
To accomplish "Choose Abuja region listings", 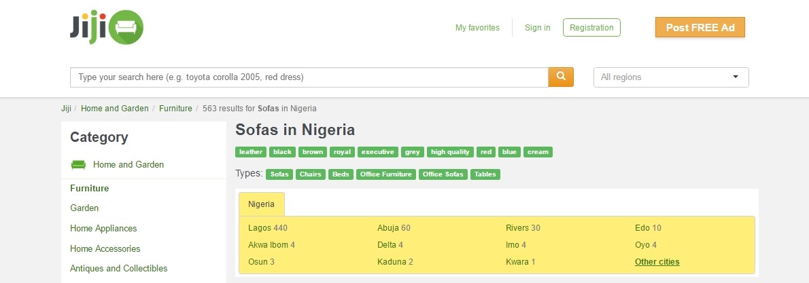I will 394,228.
